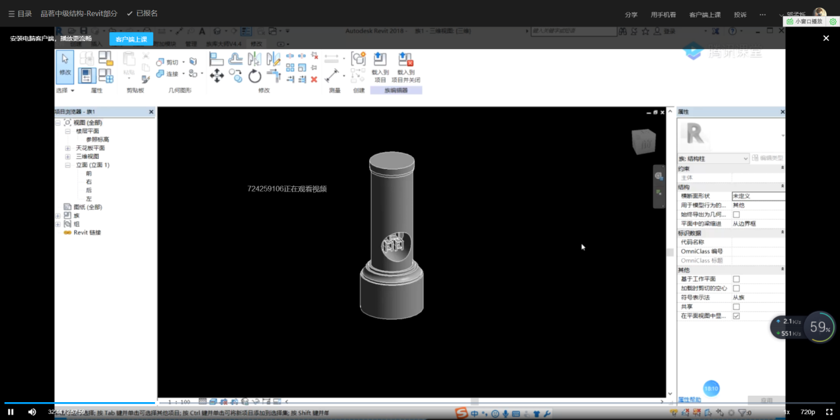The width and height of the screenshot is (840, 420).
Task: Click the Align tool in the ribbon
Action: 217,60
